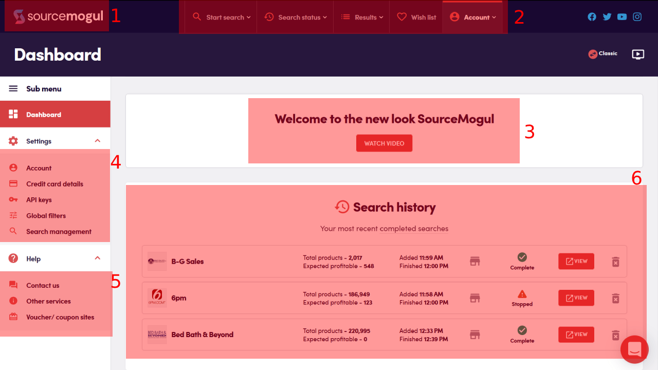Image resolution: width=658 pixels, height=370 pixels.
Task: Open the Account dropdown in top bar
Action: 473,17
